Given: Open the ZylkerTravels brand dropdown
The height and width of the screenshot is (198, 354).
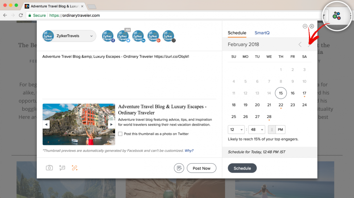Looking at the screenshot, I should (x=69, y=36).
